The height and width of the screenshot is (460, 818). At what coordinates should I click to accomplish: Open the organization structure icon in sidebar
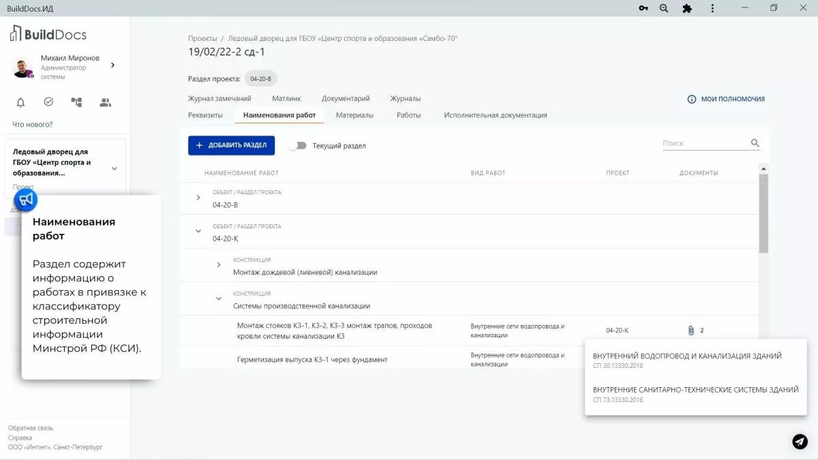(x=76, y=102)
